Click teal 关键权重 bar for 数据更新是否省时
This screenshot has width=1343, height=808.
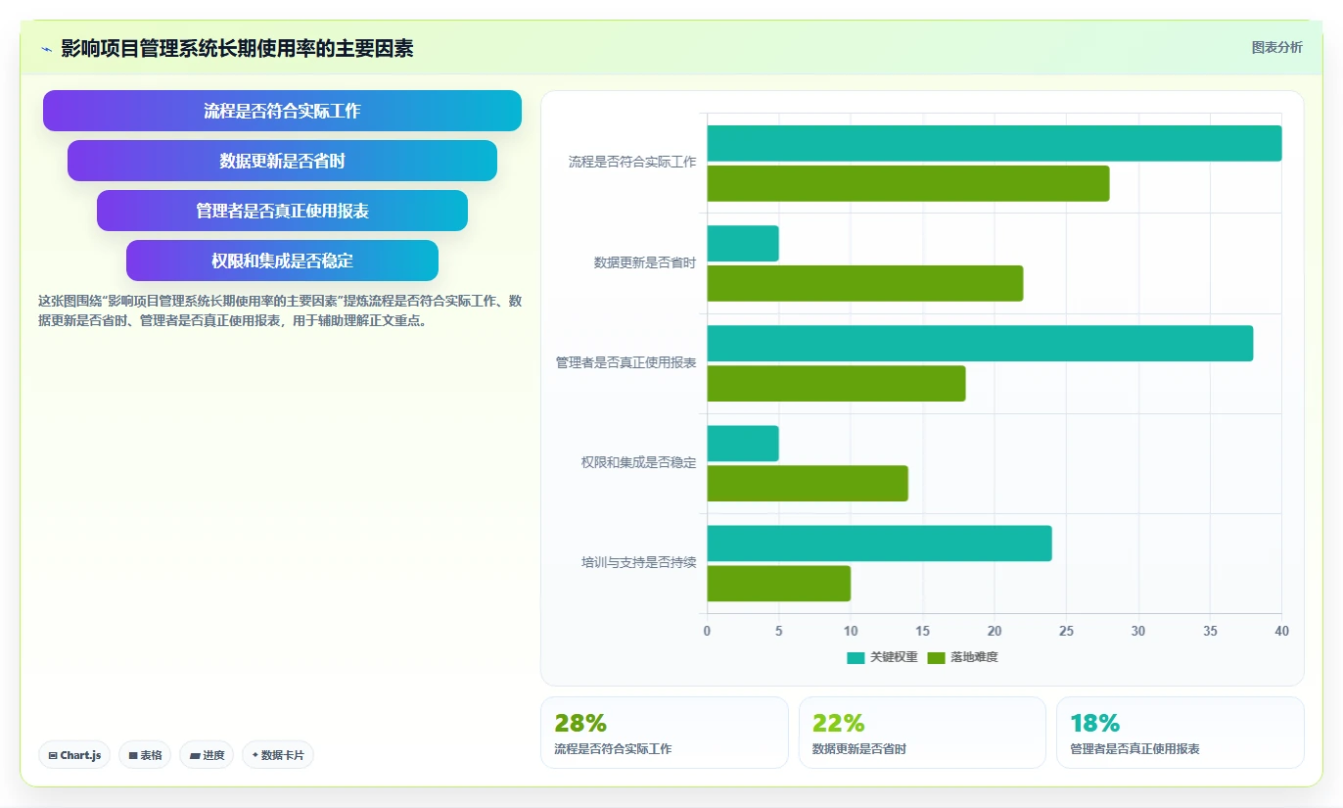pos(743,243)
